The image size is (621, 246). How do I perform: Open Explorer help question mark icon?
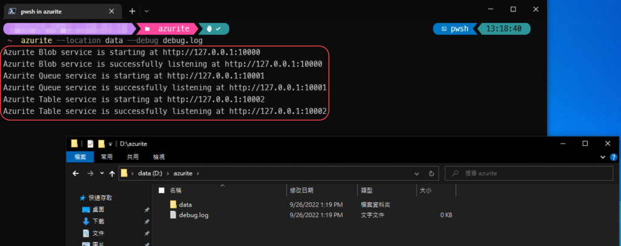tap(614, 157)
